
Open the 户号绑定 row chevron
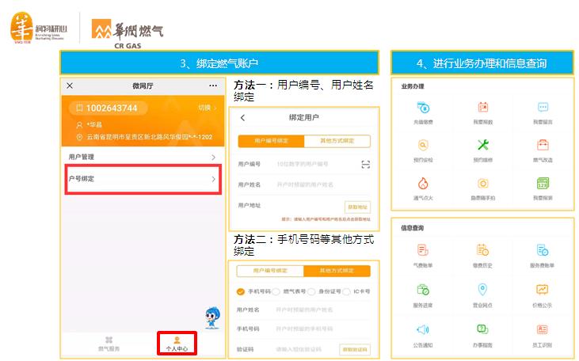click(213, 179)
